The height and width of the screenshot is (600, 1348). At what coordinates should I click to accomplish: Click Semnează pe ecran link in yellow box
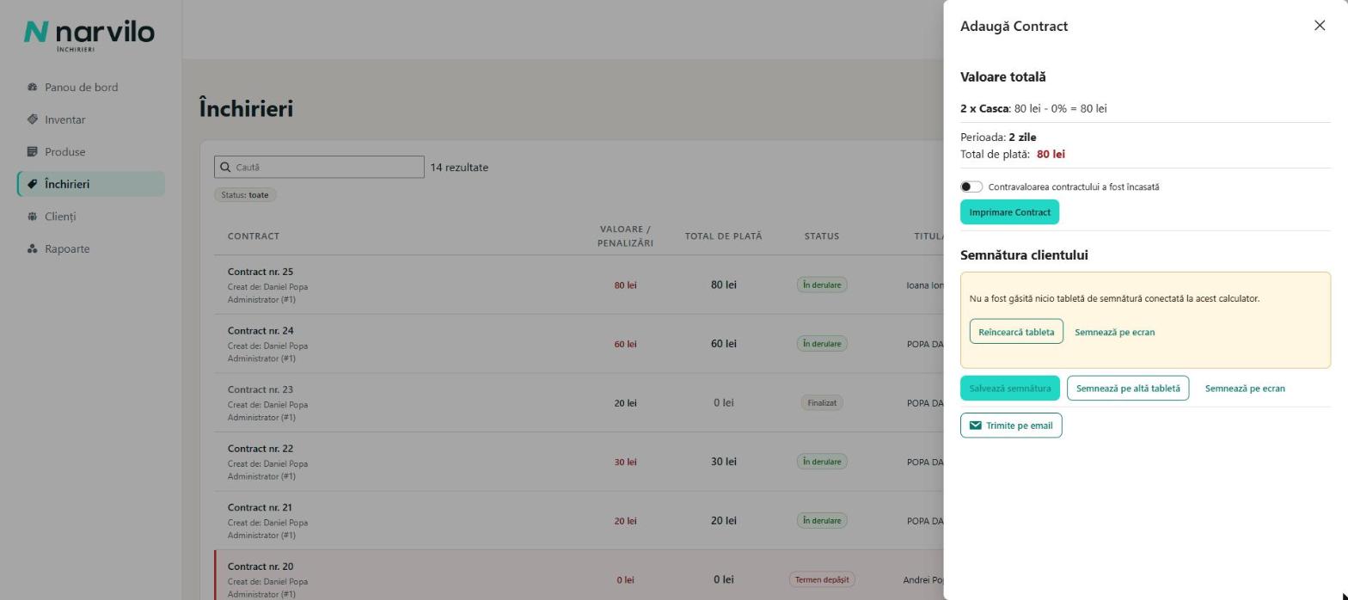click(1114, 332)
